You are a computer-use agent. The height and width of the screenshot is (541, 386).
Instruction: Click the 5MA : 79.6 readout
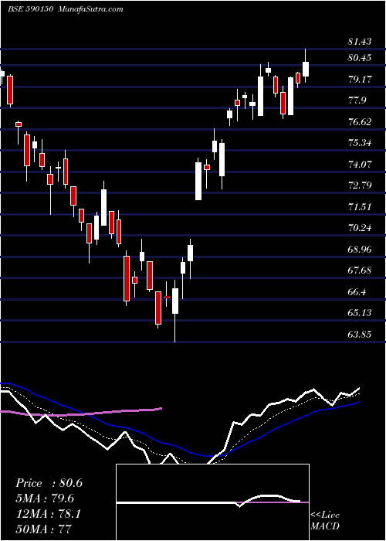click(45, 498)
